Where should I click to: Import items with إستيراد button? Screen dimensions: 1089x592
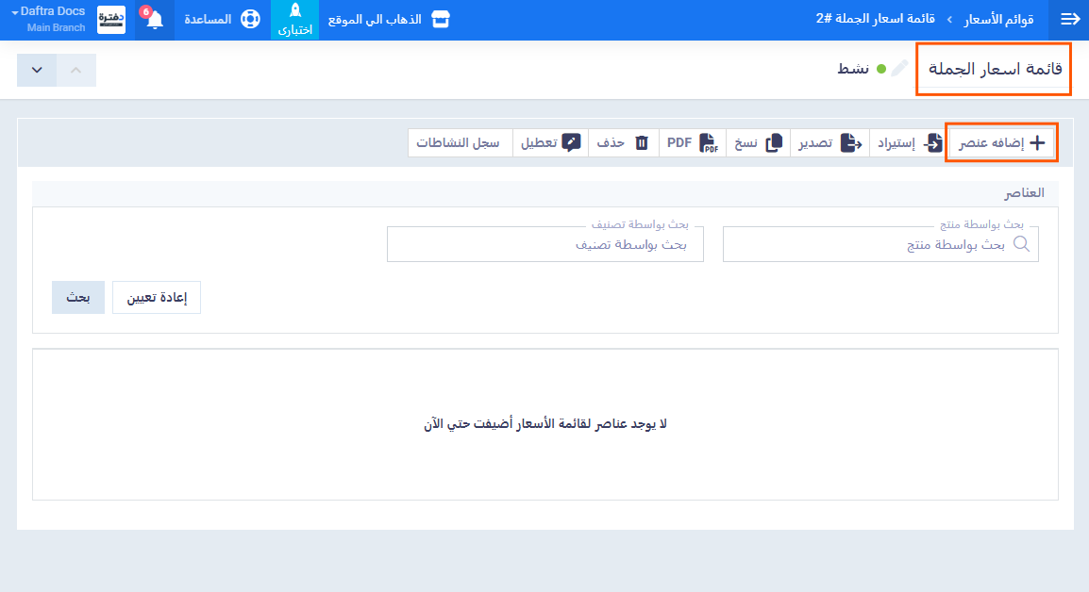(x=907, y=143)
